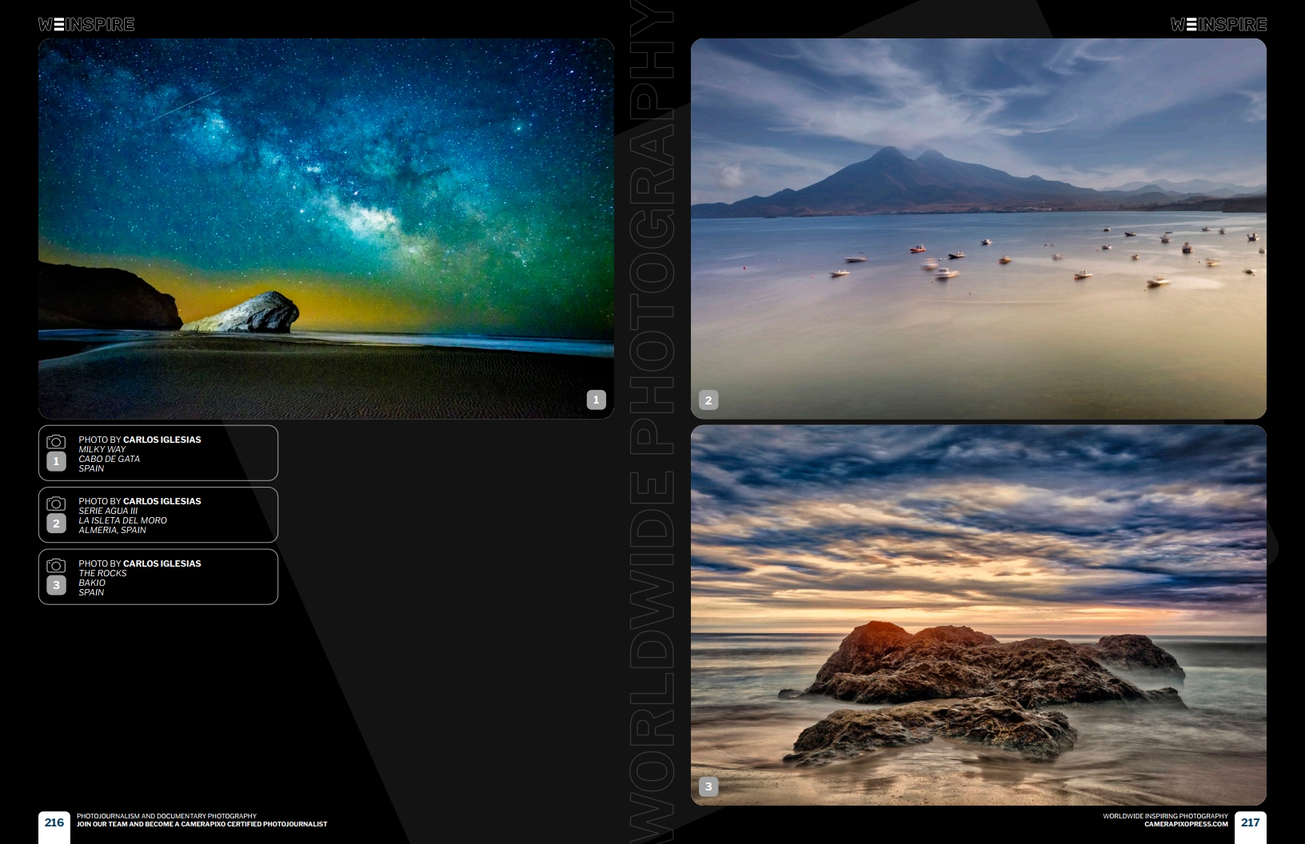1305x844 pixels.
Task: Open the Milky Way night sky photo
Action: click(326, 229)
